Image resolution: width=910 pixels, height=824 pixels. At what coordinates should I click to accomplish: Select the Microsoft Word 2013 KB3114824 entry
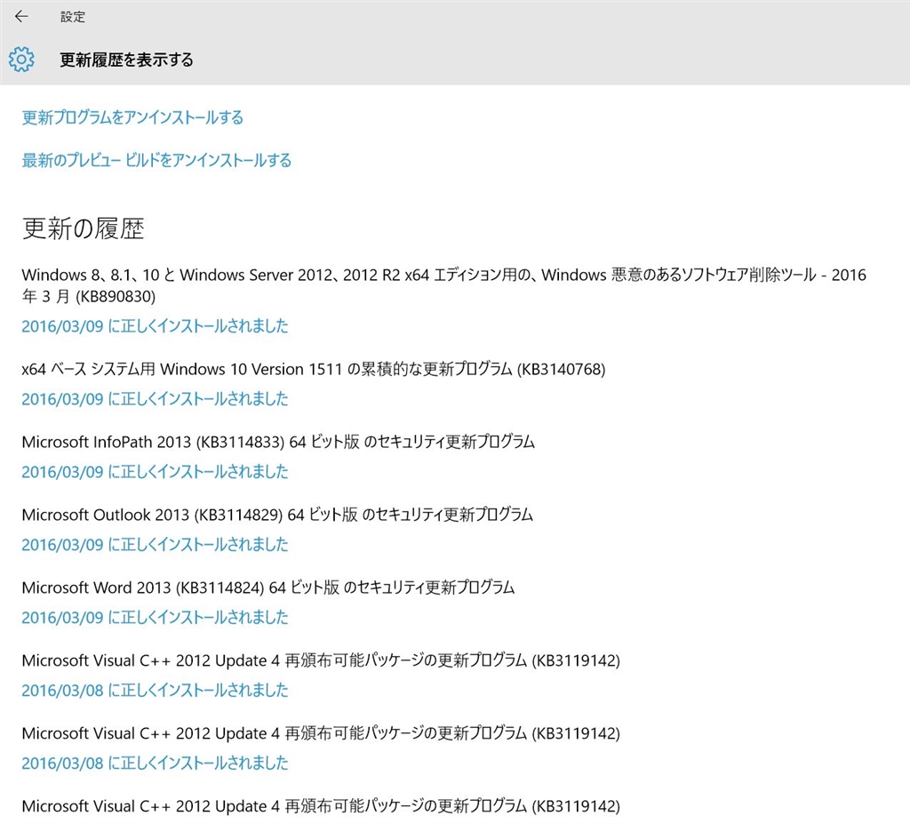[268, 588]
